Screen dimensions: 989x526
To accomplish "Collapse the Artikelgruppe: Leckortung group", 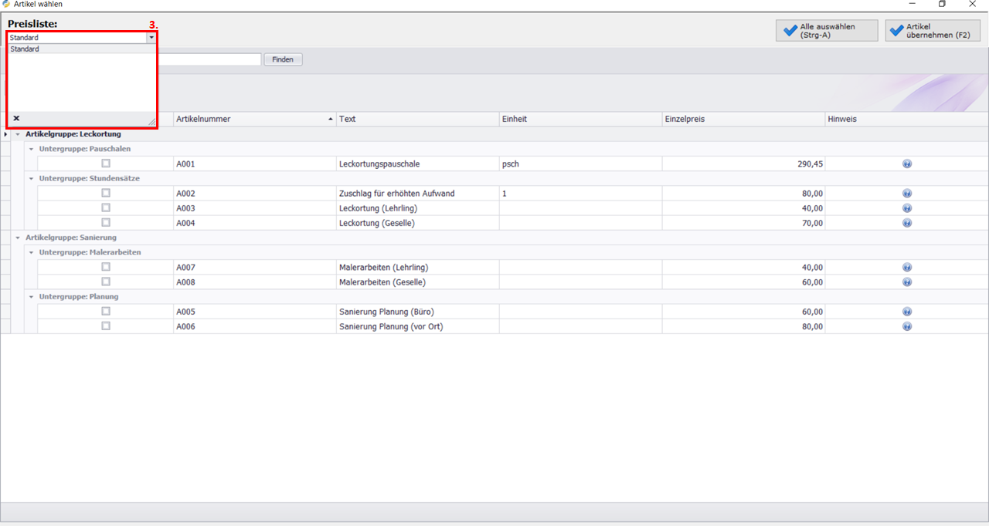I will [18, 134].
